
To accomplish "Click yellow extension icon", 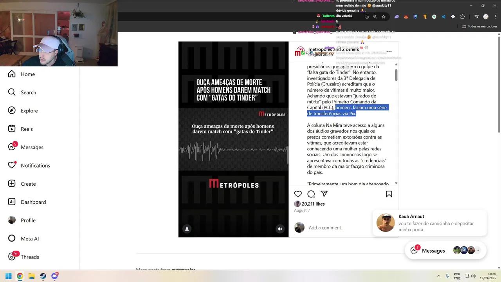I will (x=425, y=17).
